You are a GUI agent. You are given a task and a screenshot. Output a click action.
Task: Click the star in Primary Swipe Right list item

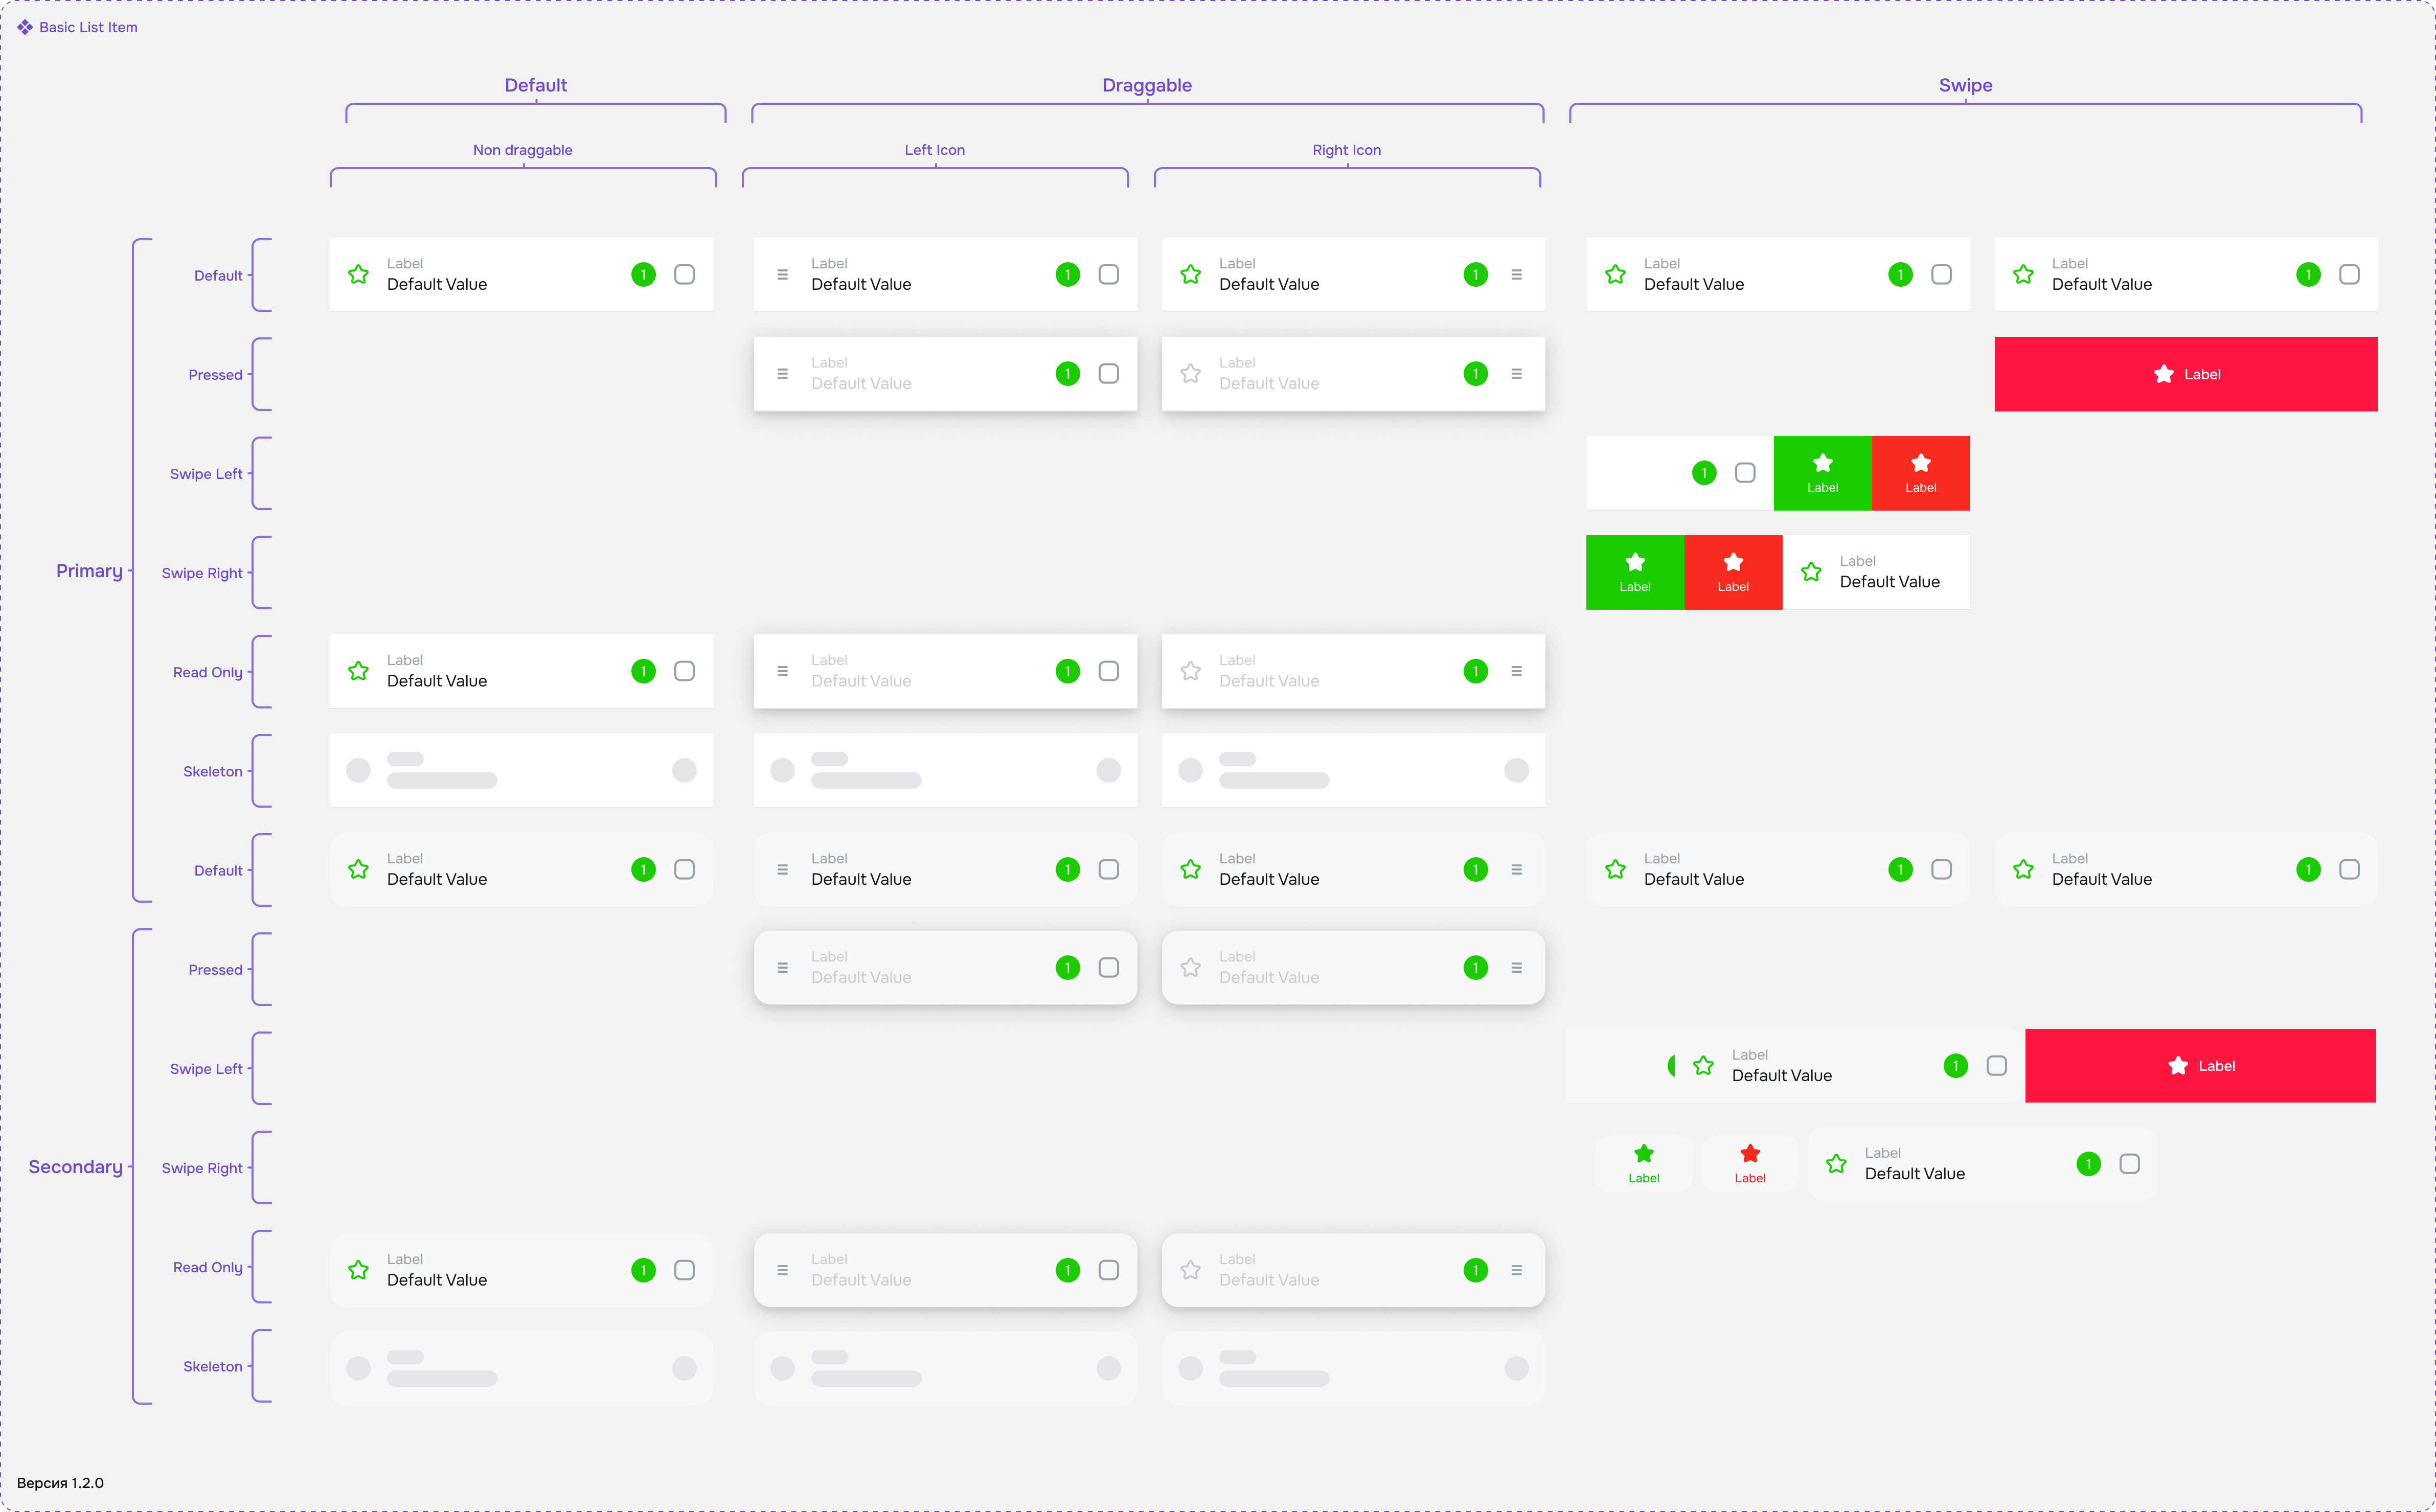[x=1811, y=572]
